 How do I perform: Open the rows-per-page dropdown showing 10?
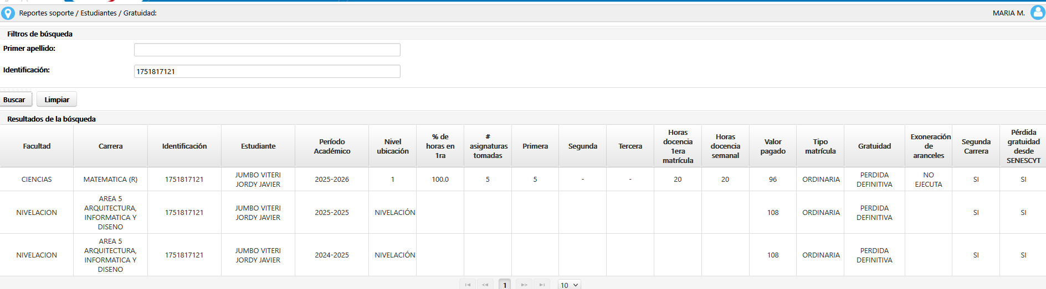(569, 285)
